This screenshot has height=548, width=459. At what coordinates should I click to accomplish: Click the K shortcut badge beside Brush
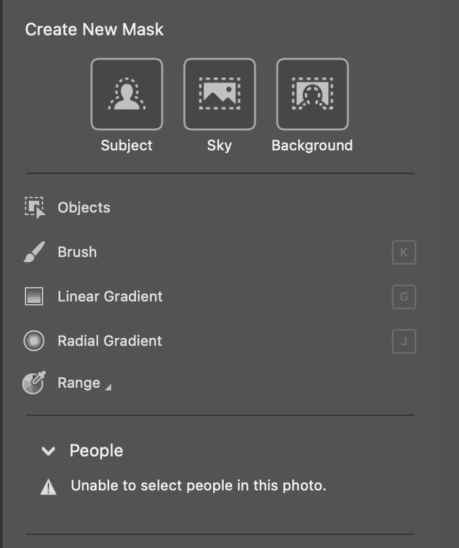click(404, 252)
